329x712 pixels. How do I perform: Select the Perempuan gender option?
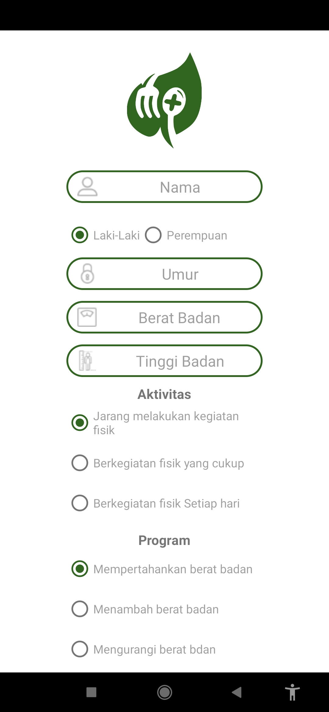pyautogui.click(x=154, y=235)
